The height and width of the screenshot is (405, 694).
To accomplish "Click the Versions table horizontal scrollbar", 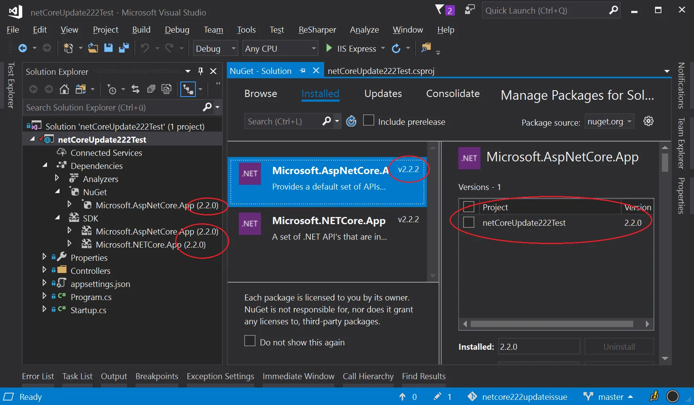I will click(552, 324).
